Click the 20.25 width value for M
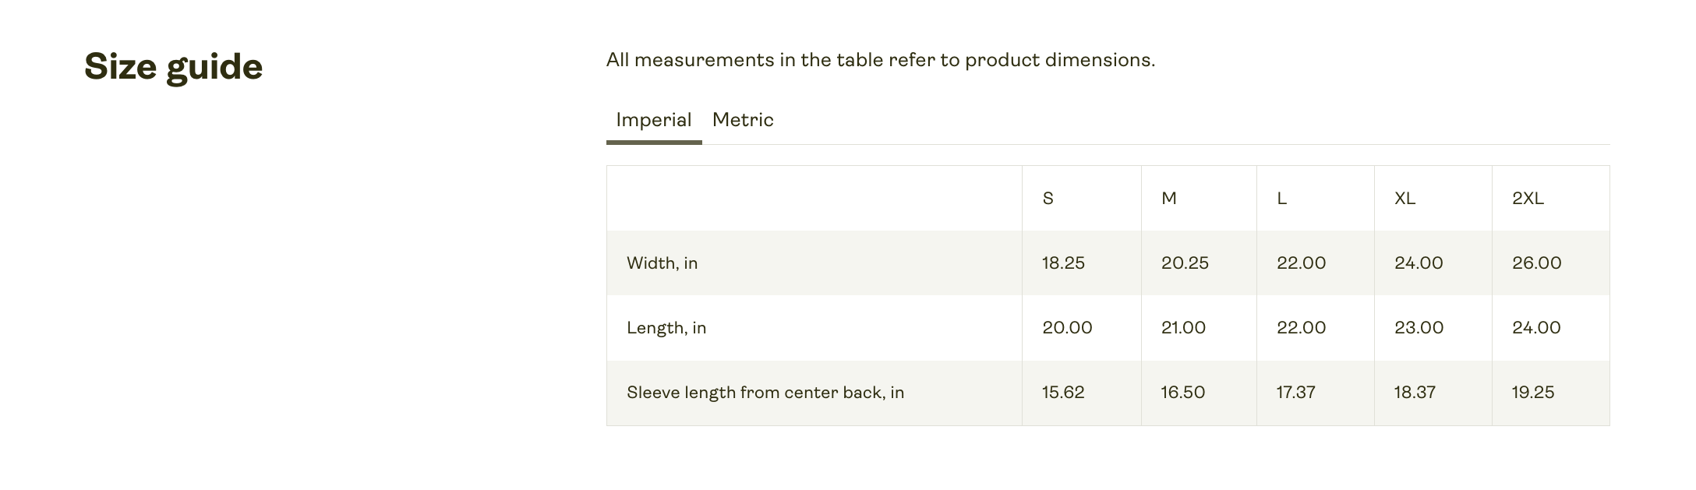1696x490 pixels. [1185, 263]
